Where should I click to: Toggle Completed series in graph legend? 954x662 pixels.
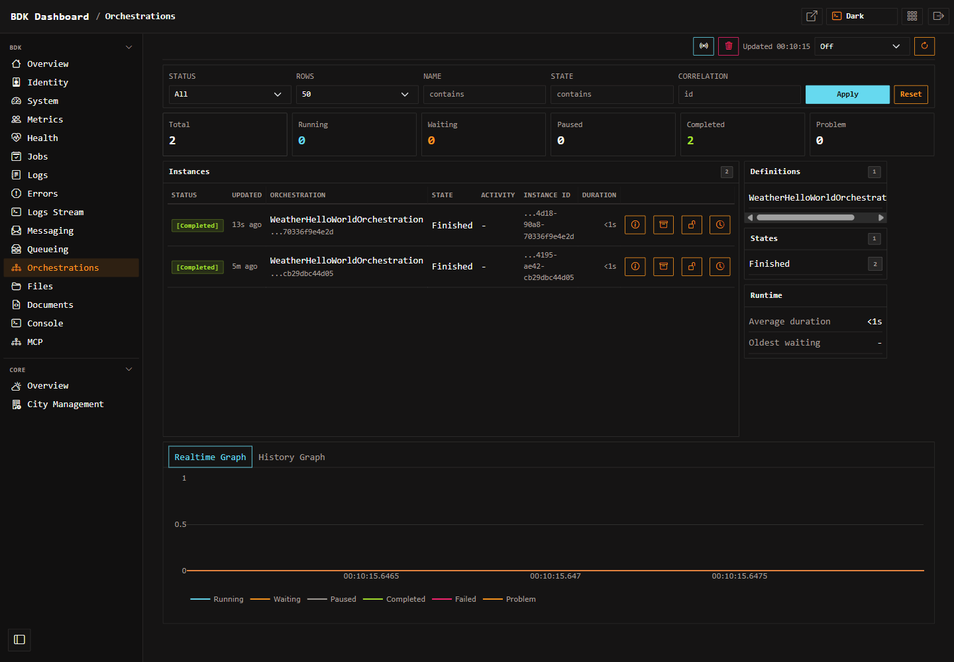394,599
